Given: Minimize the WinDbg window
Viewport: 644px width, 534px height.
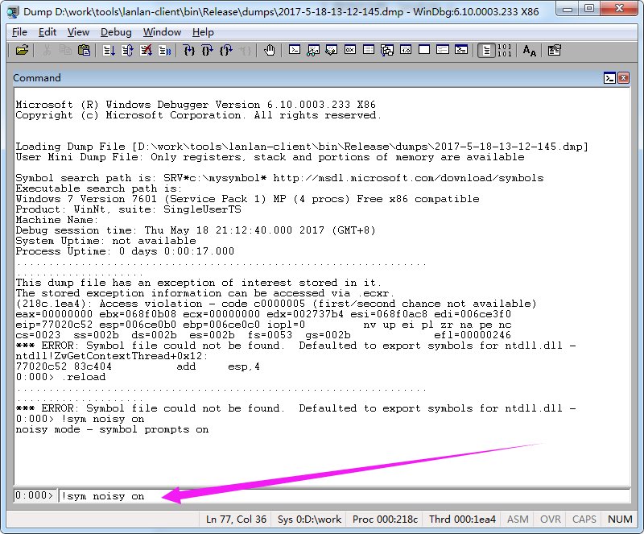Looking at the screenshot, I should [x=568, y=8].
